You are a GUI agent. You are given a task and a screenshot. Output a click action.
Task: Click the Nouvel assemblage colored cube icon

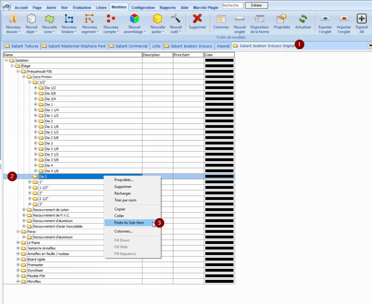click(135, 19)
